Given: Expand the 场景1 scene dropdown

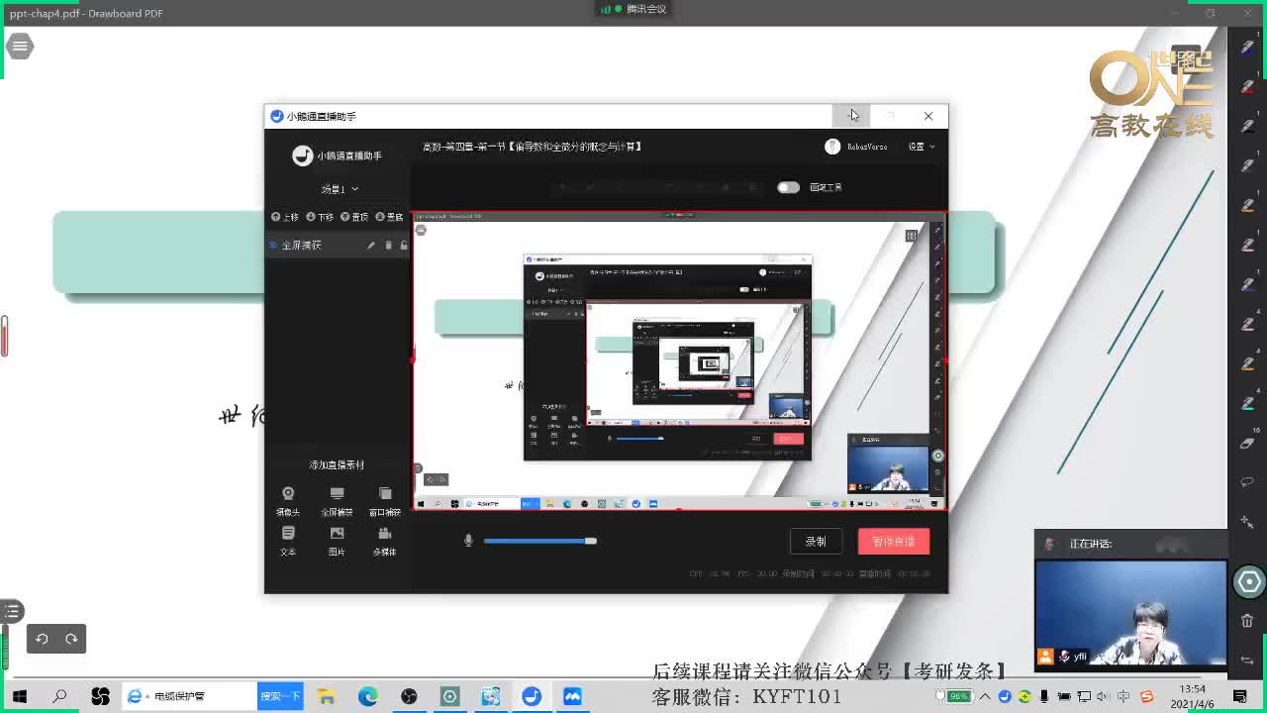Looking at the screenshot, I should 340,188.
